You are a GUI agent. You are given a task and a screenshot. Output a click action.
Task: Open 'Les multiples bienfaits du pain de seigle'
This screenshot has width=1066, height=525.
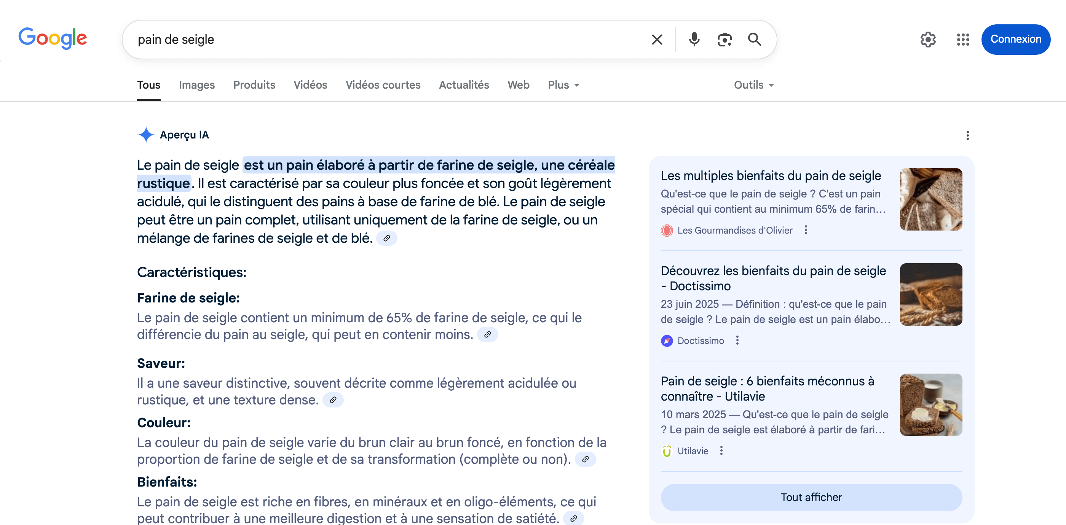click(771, 176)
